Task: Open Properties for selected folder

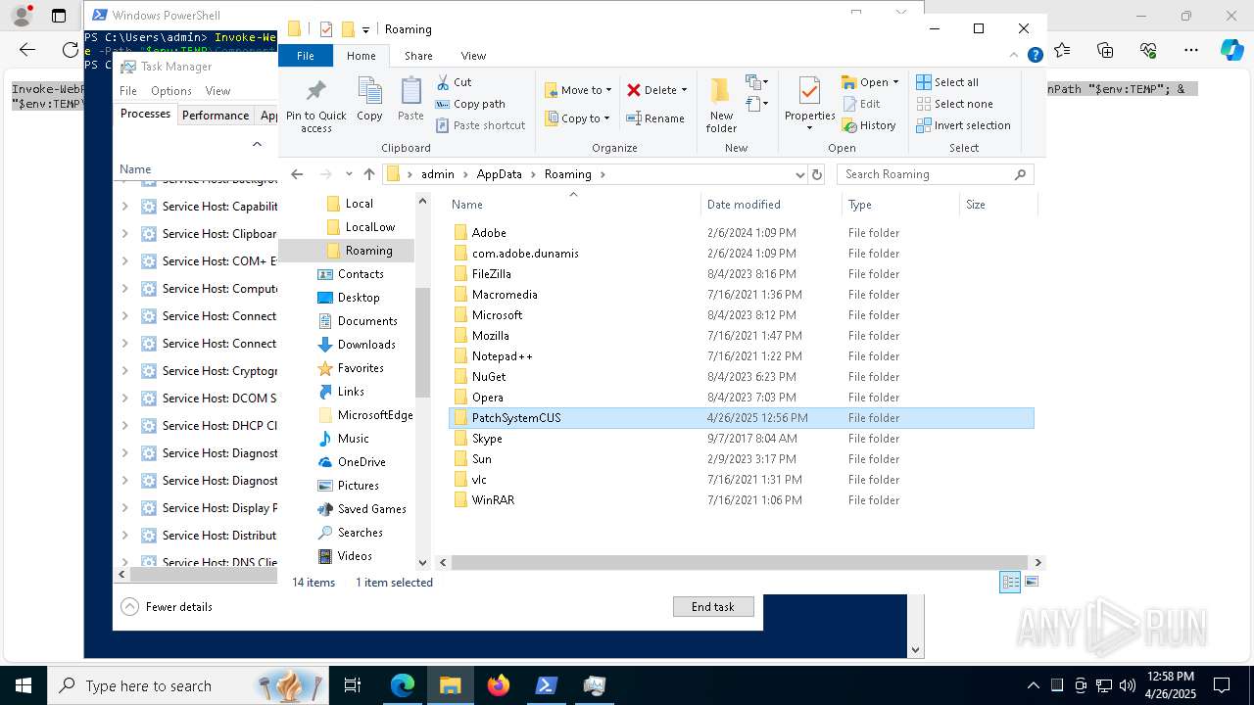Action: (809, 105)
